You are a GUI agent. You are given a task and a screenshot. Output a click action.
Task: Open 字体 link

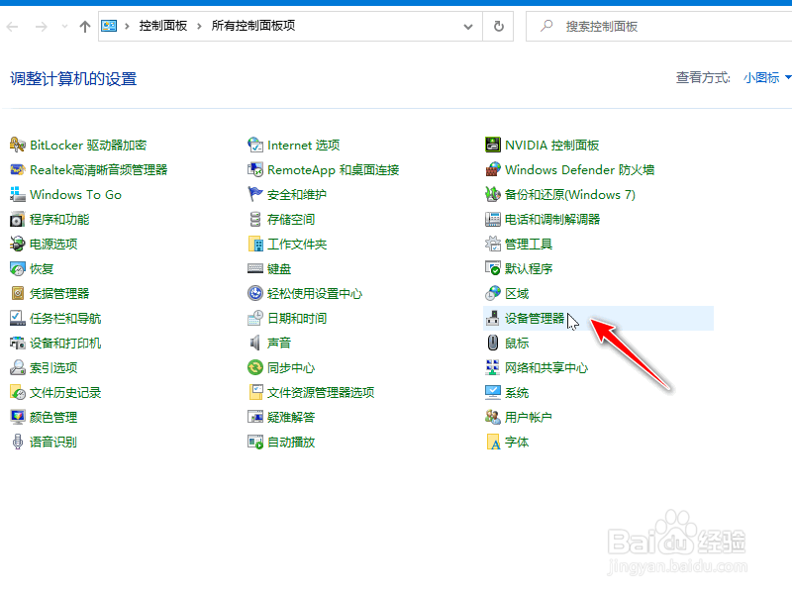pyautogui.click(x=517, y=442)
